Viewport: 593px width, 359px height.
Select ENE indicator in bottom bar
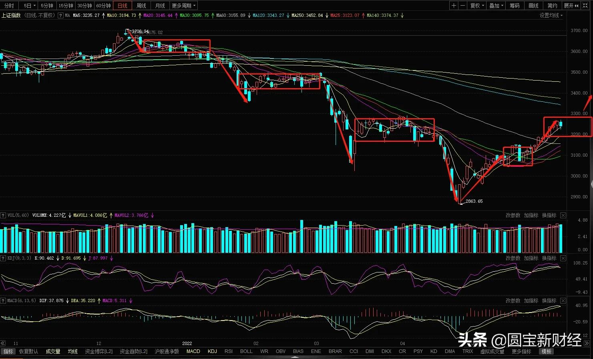point(316,351)
